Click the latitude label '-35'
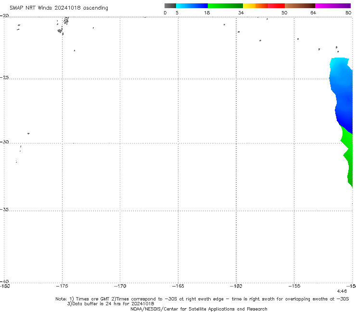 [4, 209]
